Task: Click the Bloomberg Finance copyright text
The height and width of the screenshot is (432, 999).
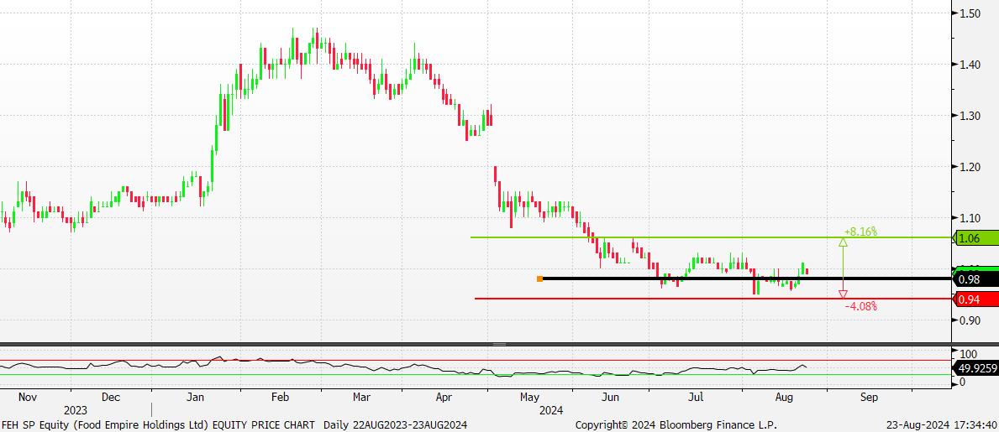Action: pyautogui.click(x=676, y=425)
